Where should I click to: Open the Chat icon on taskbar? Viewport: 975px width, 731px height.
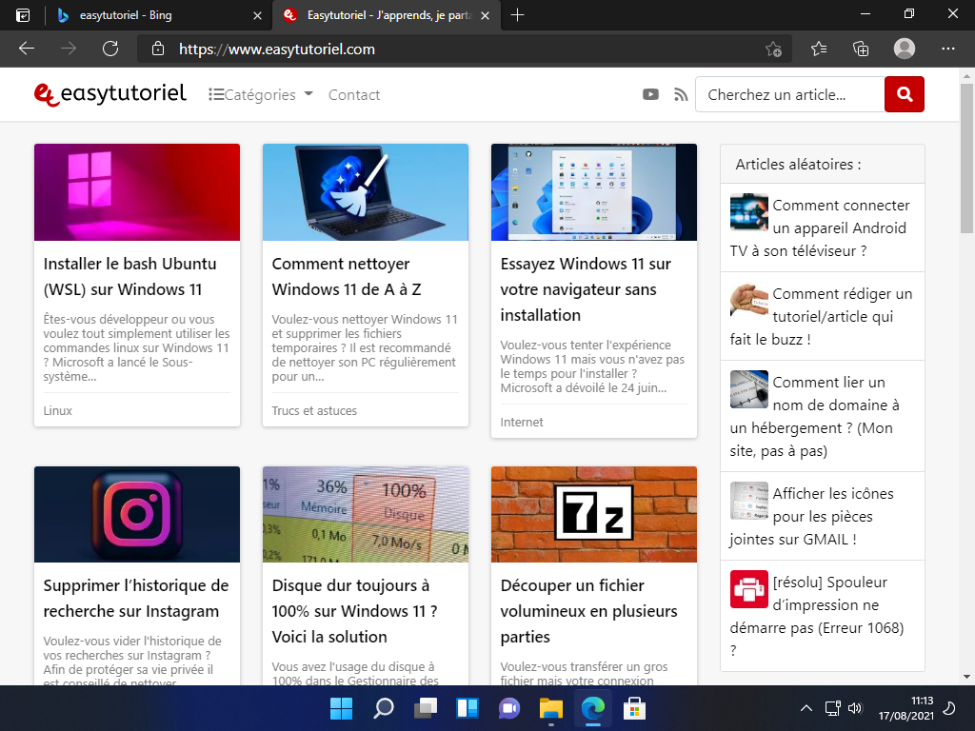(509, 708)
